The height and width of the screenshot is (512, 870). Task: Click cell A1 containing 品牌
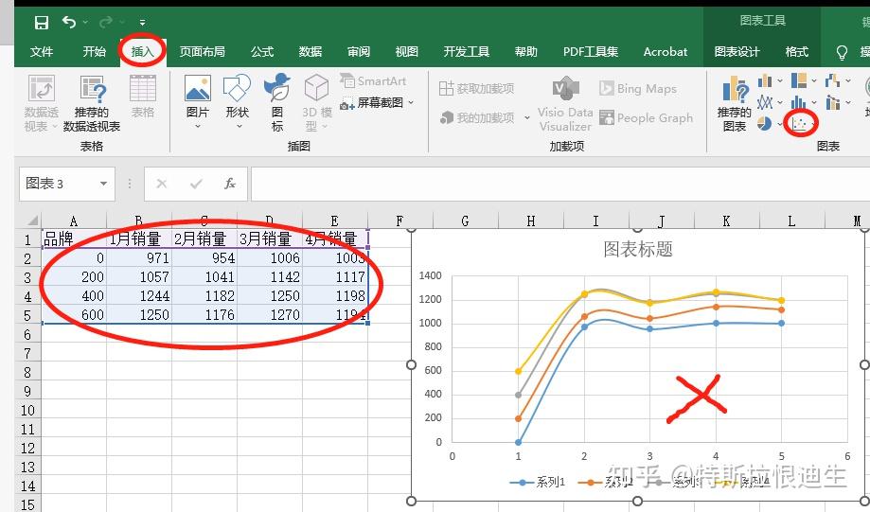click(x=74, y=239)
